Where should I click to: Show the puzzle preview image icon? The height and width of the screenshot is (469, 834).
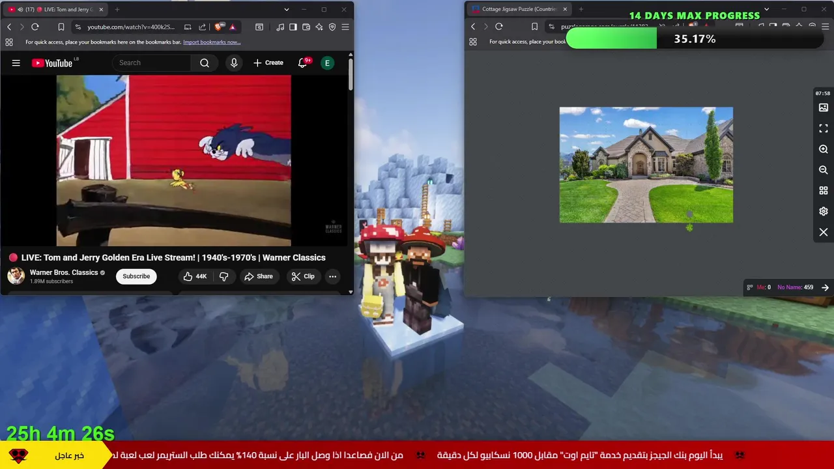tap(824, 107)
